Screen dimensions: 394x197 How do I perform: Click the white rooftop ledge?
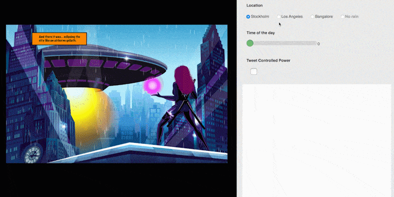coord(123,149)
